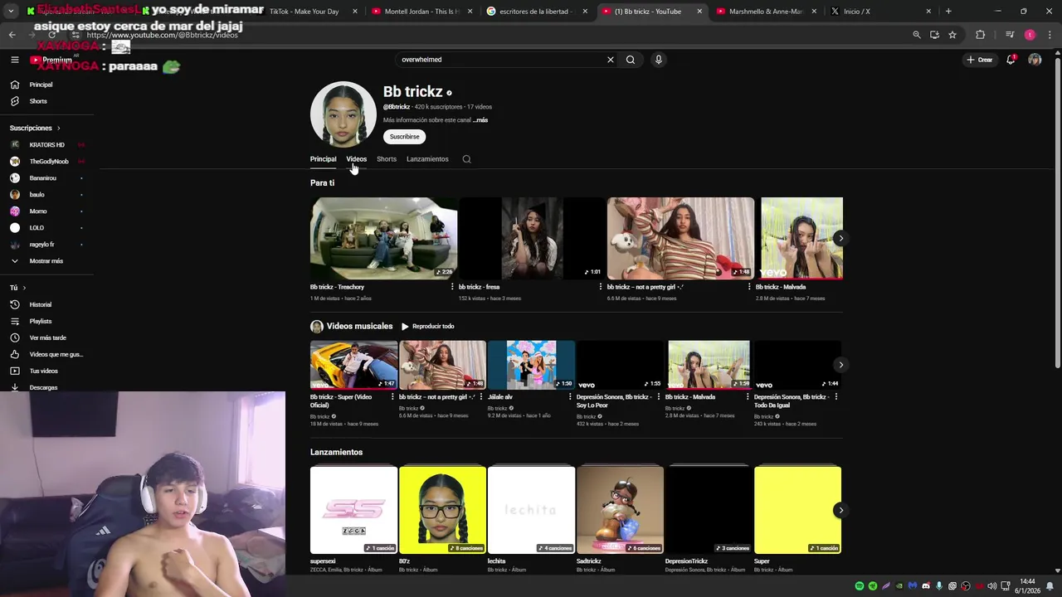The image size is (1062, 597).
Task: Subscribe with the Suscribirse button
Action: pyautogui.click(x=404, y=137)
